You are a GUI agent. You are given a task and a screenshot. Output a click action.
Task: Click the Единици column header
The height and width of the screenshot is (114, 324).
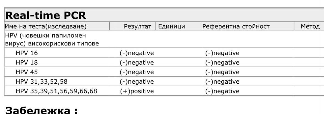coord(171,27)
